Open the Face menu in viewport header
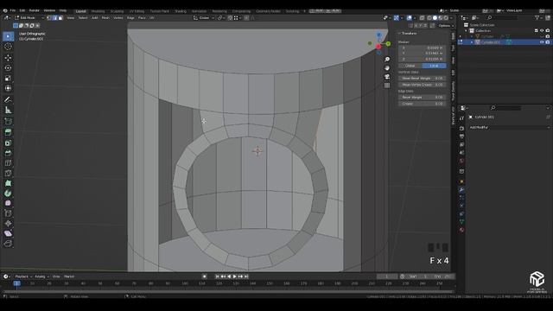This screenshot has height=311, width=553. click(142, 17)
